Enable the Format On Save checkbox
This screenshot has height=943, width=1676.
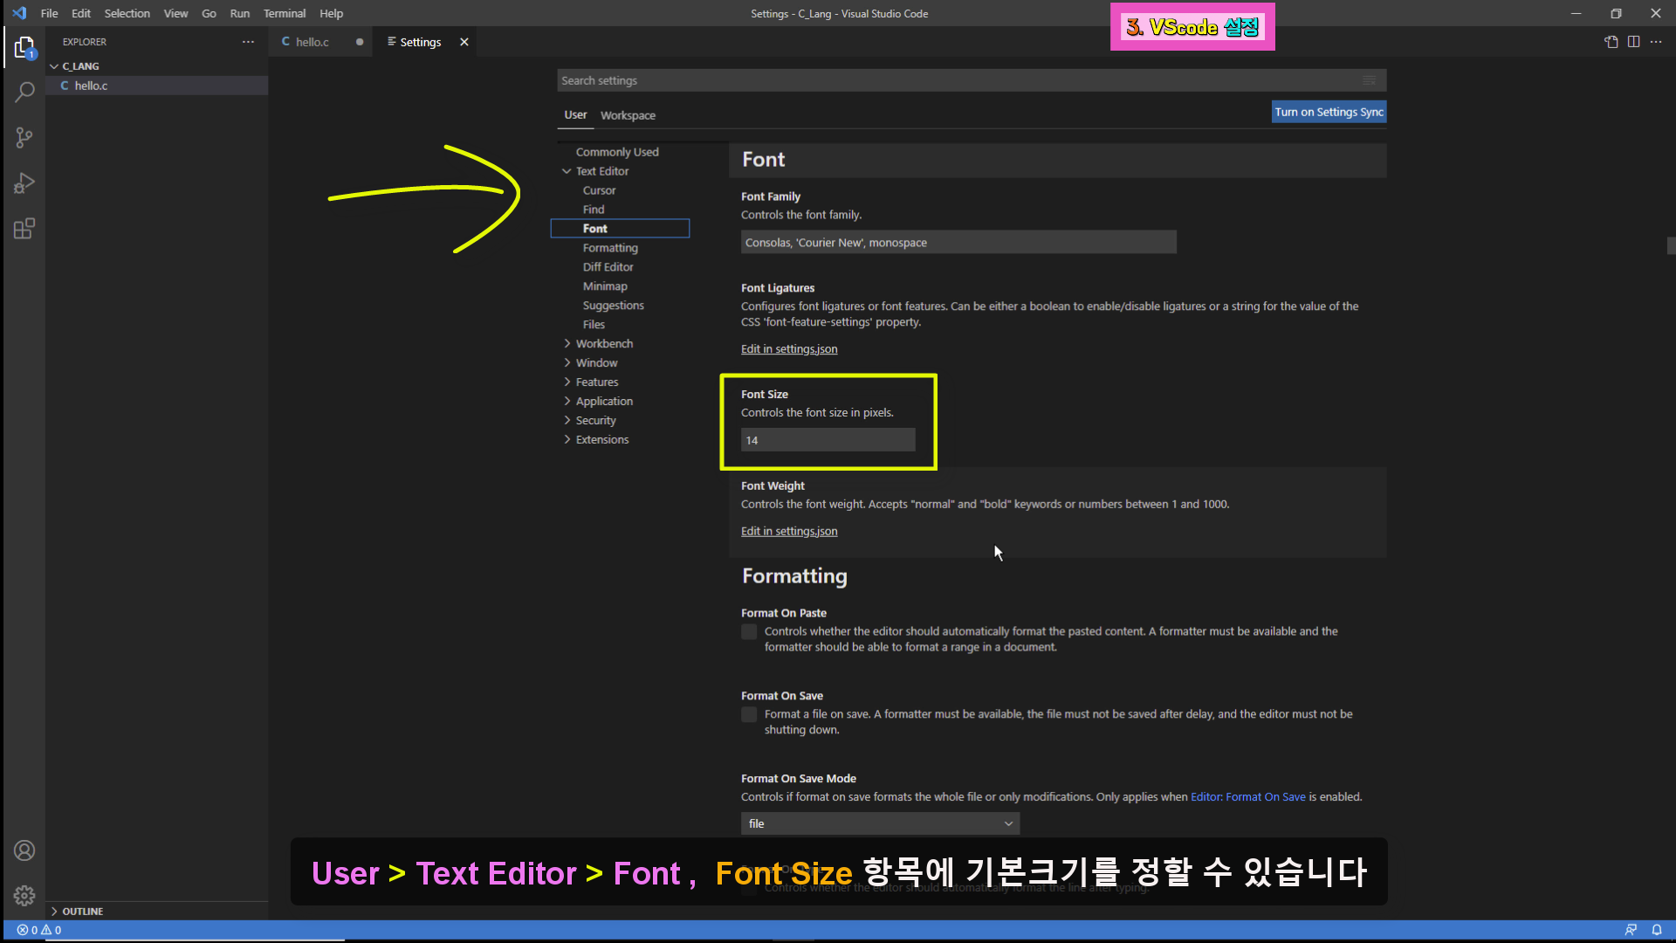[x=749, y=714]
